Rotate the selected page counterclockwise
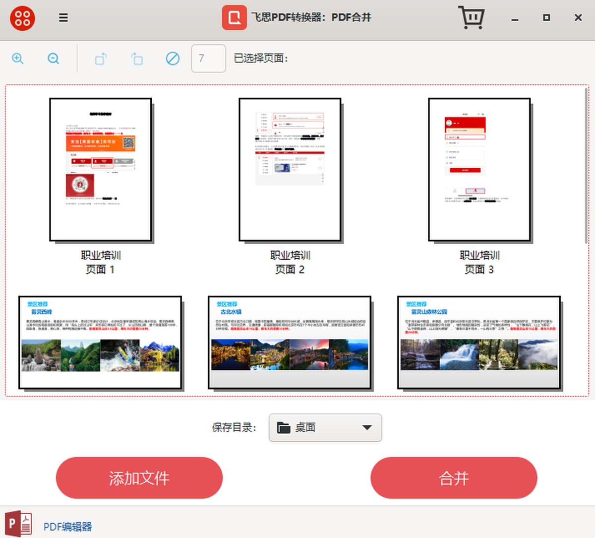The image size is (595, 538). coord(136,58)
